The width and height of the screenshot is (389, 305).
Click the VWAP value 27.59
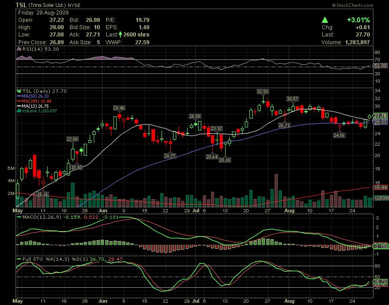pos(142,42)
